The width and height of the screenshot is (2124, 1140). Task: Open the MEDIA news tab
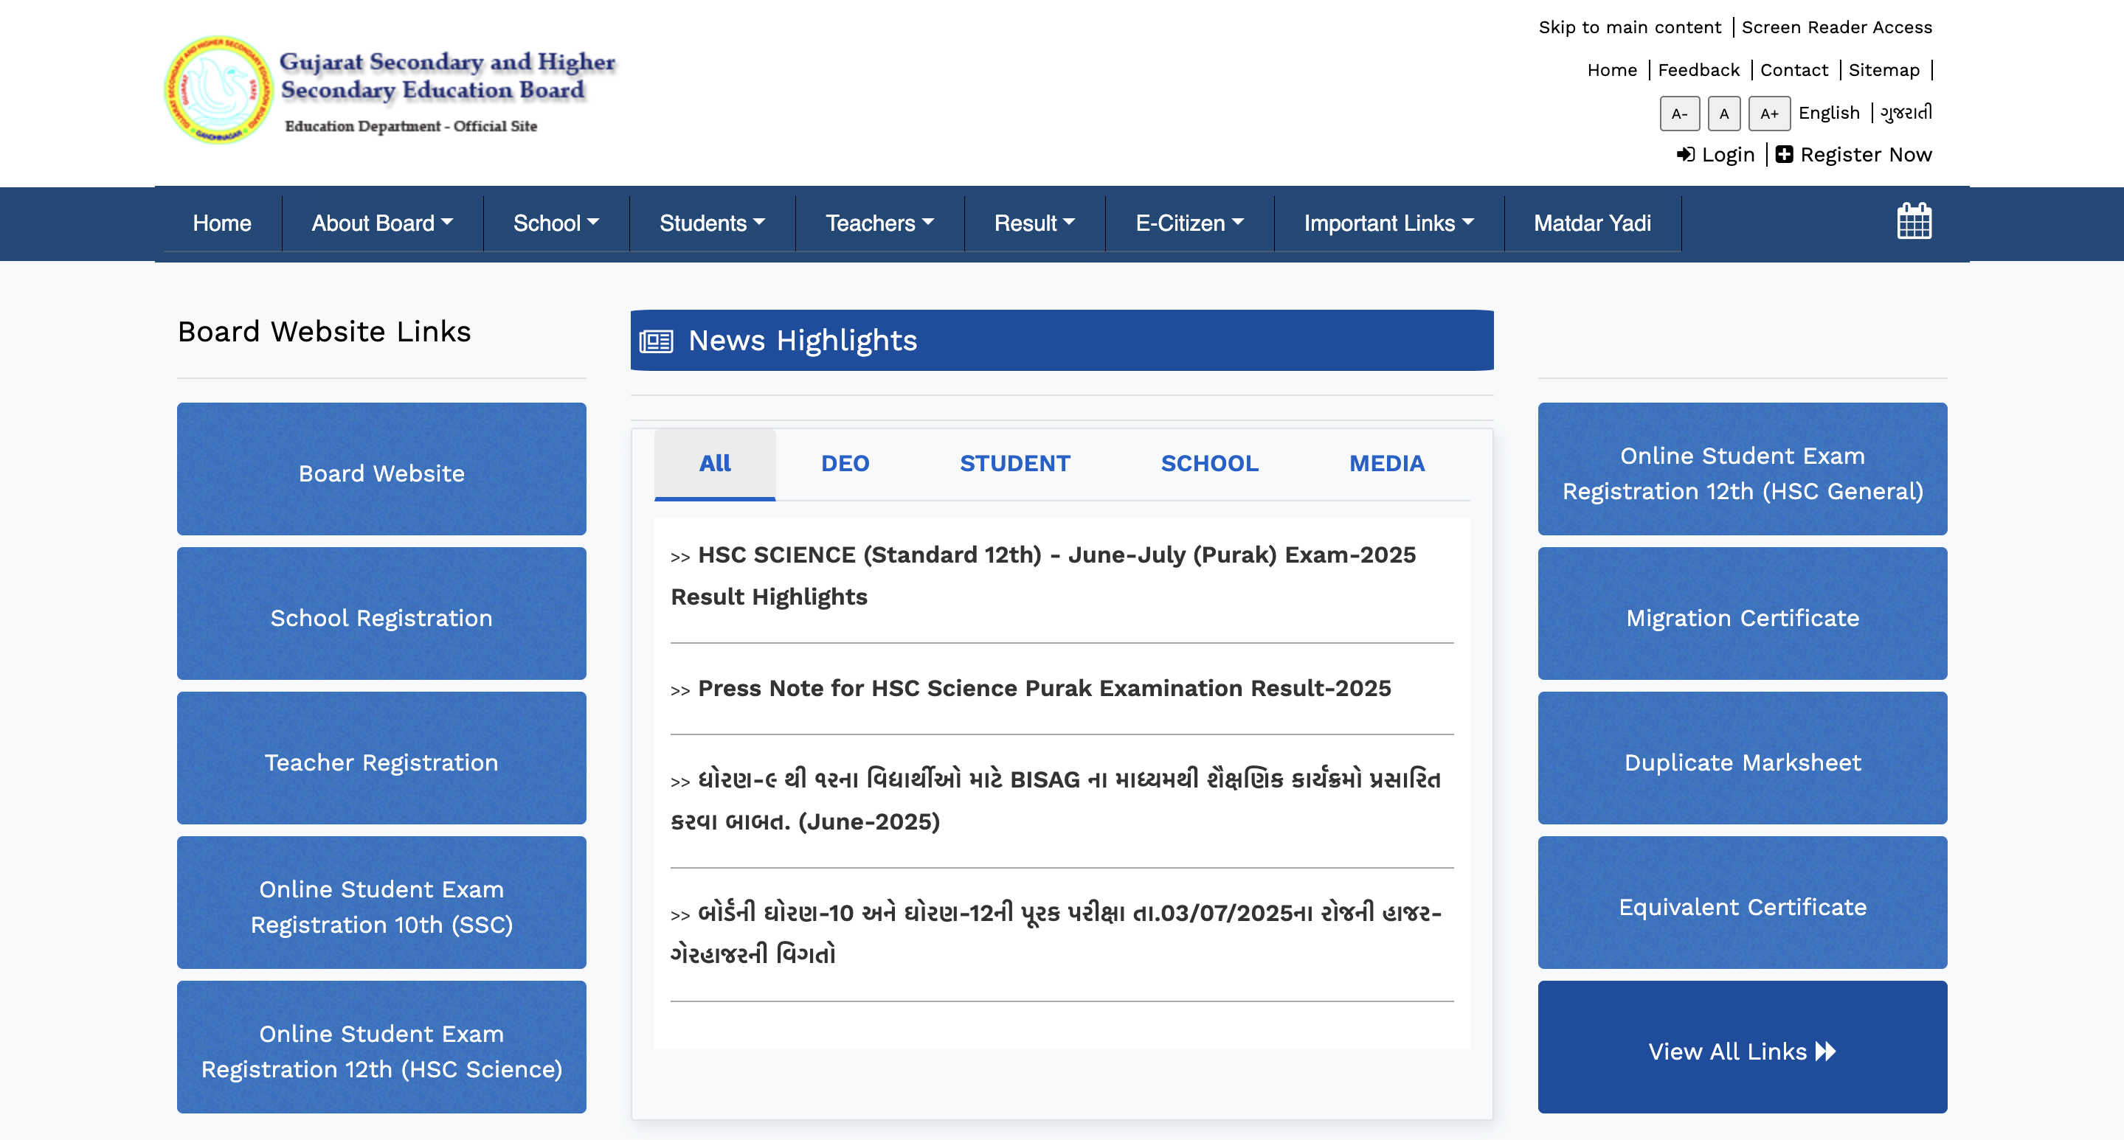click(1387, 463)
